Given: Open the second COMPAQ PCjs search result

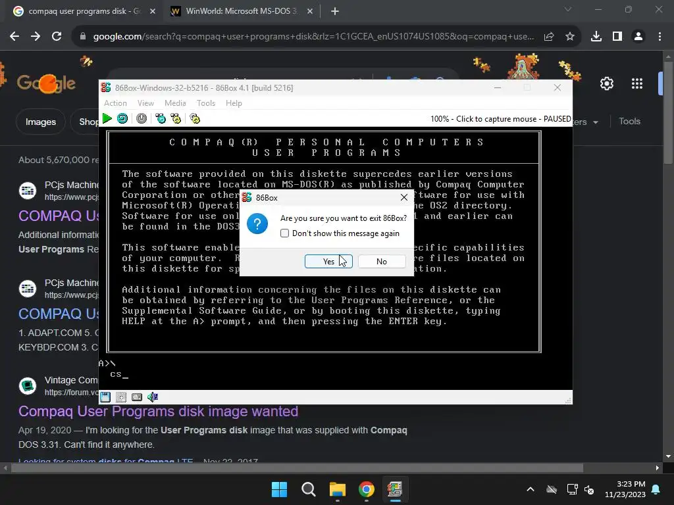Looking at the screenshot, I should click(59, 314).
